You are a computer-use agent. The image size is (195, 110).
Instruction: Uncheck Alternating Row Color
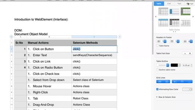click(x=157, y=89)
